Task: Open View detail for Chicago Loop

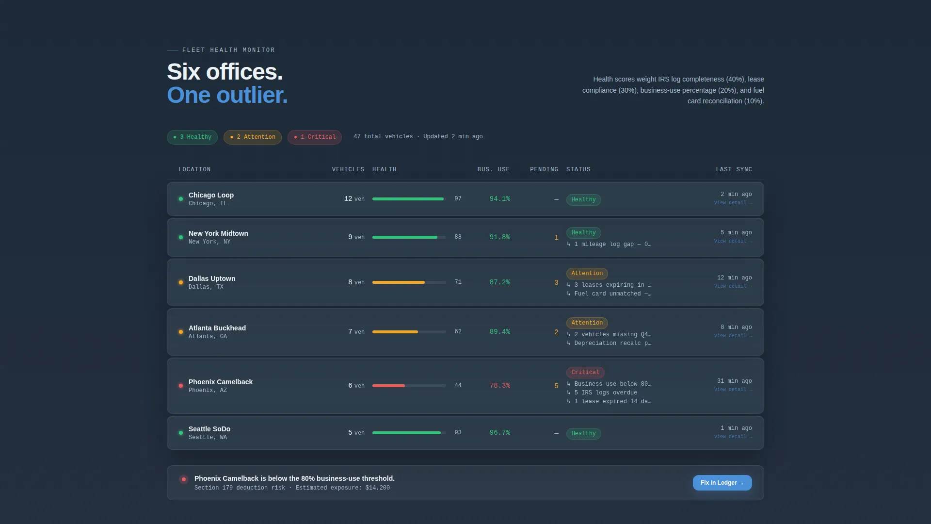Action: pos(733,203)
